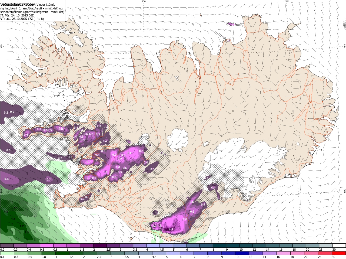
Task: Pick the bright red 30 swatch in lower legend
Action: (338, 253)
